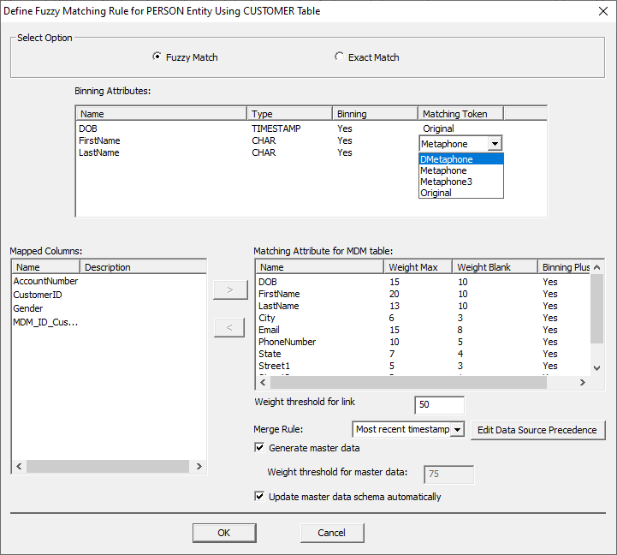Image resolution: width=617 pixels, height=555 pixels.
Task: Choose Metaphone3 from the dropdown list
Action: (460, 182)
